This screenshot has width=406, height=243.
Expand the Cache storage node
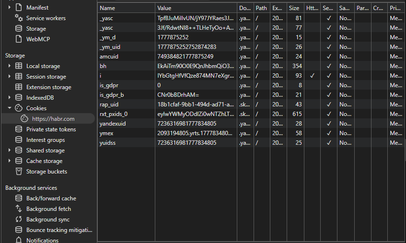point(9,161)
